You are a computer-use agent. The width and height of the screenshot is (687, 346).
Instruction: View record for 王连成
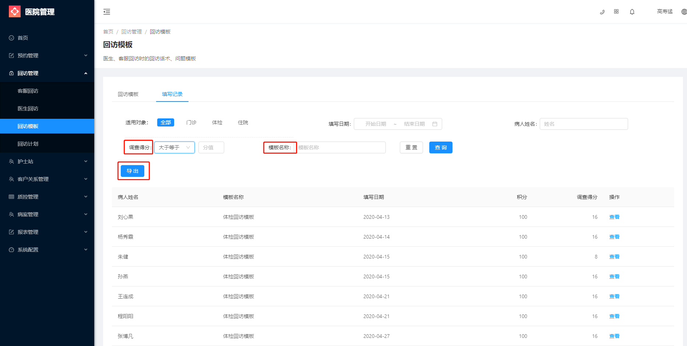point(614,296)
